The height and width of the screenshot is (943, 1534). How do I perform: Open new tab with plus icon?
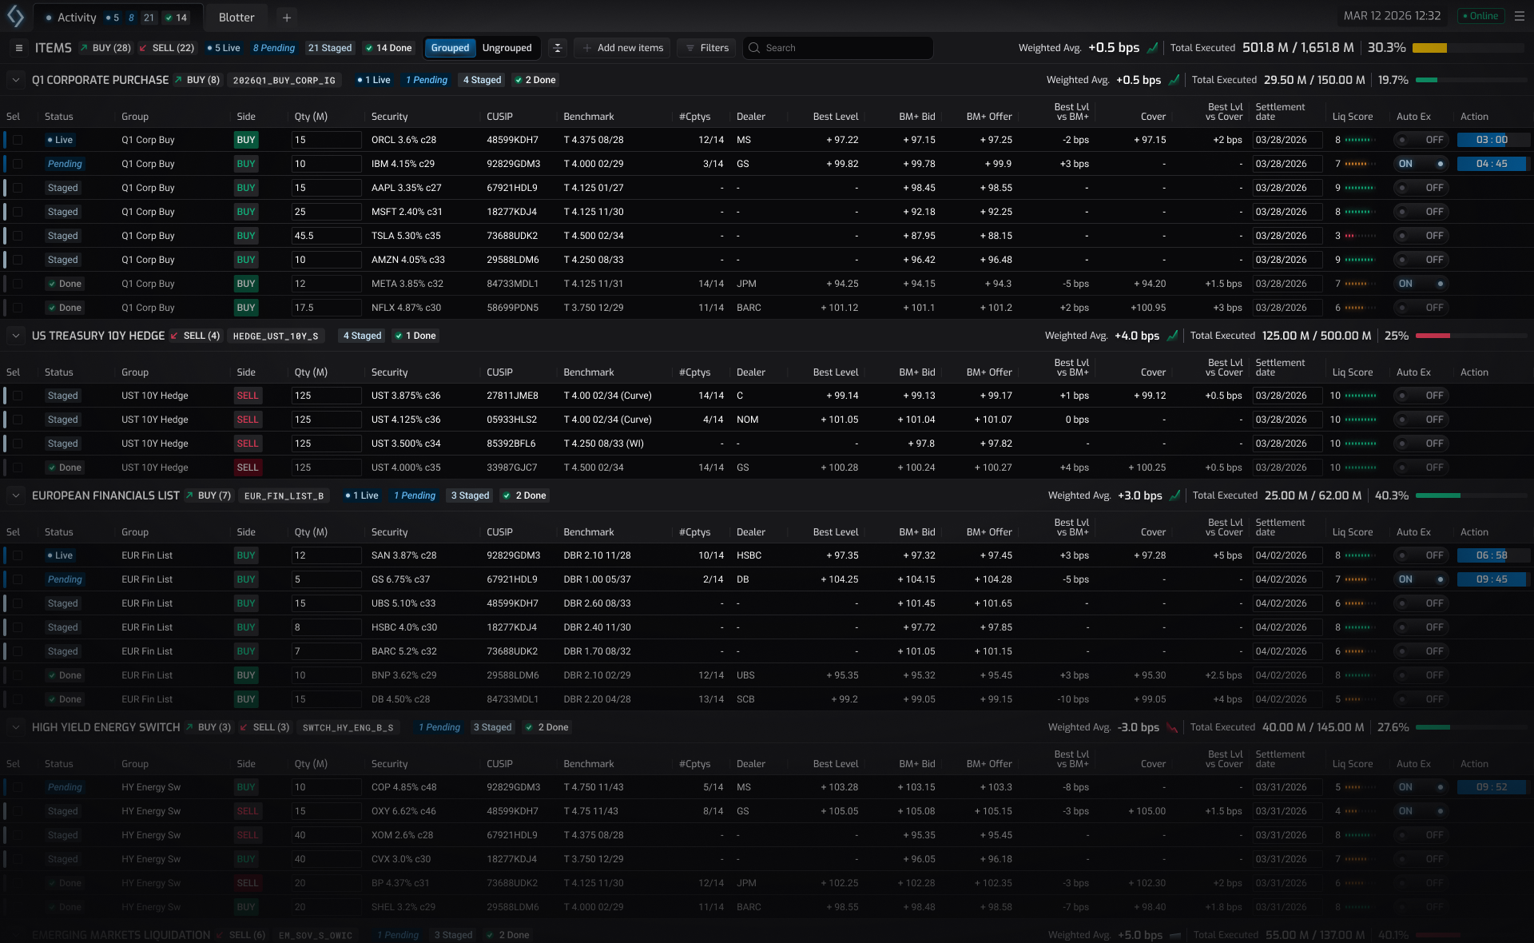point(286,17)
